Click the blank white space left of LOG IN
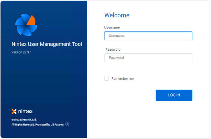The height and width of the screenshot is (139, 211). (129, 95)
